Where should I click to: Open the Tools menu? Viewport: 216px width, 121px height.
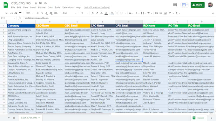click(x=57, y=7)
